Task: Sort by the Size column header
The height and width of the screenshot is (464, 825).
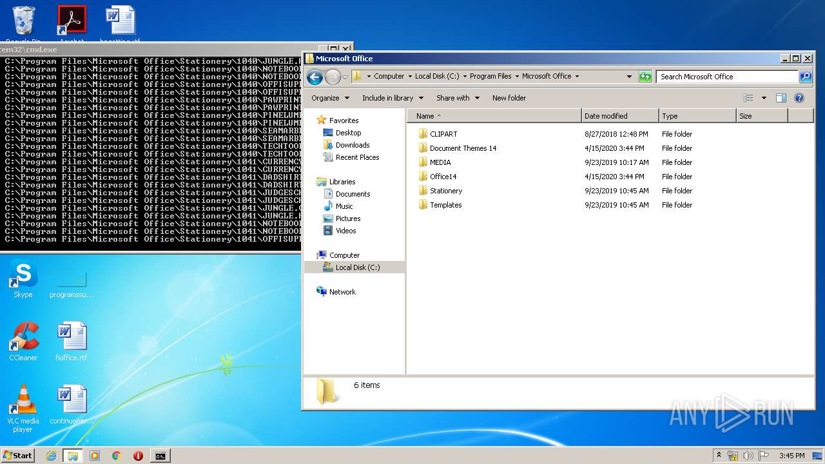Action: click(762, 116)
